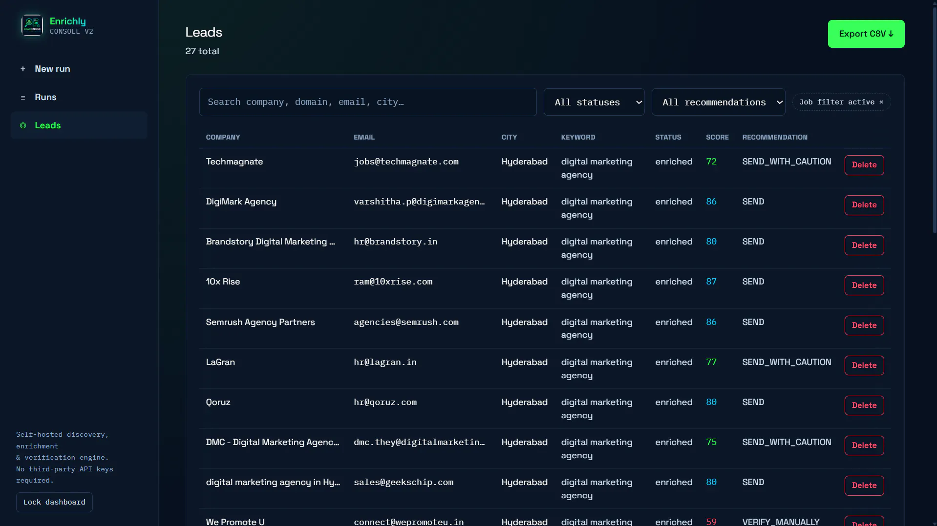Click the EMAIL column header
Image resolution: width=937 pixels, height=526 pixels.
tap(364, 137)
